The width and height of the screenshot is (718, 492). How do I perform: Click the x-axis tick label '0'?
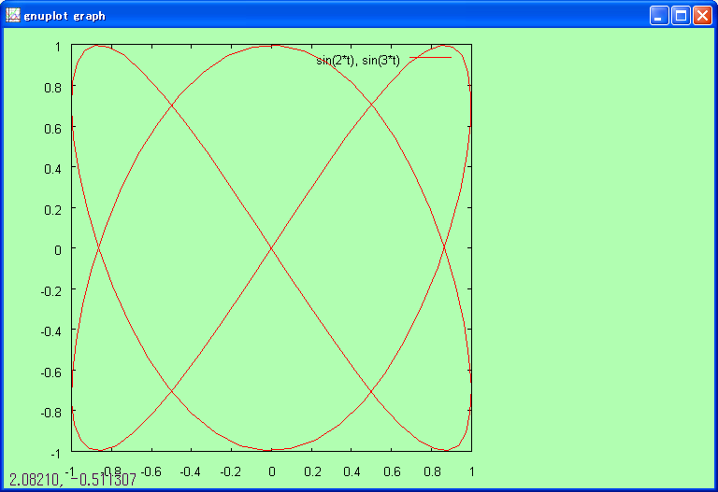point(272,471)
